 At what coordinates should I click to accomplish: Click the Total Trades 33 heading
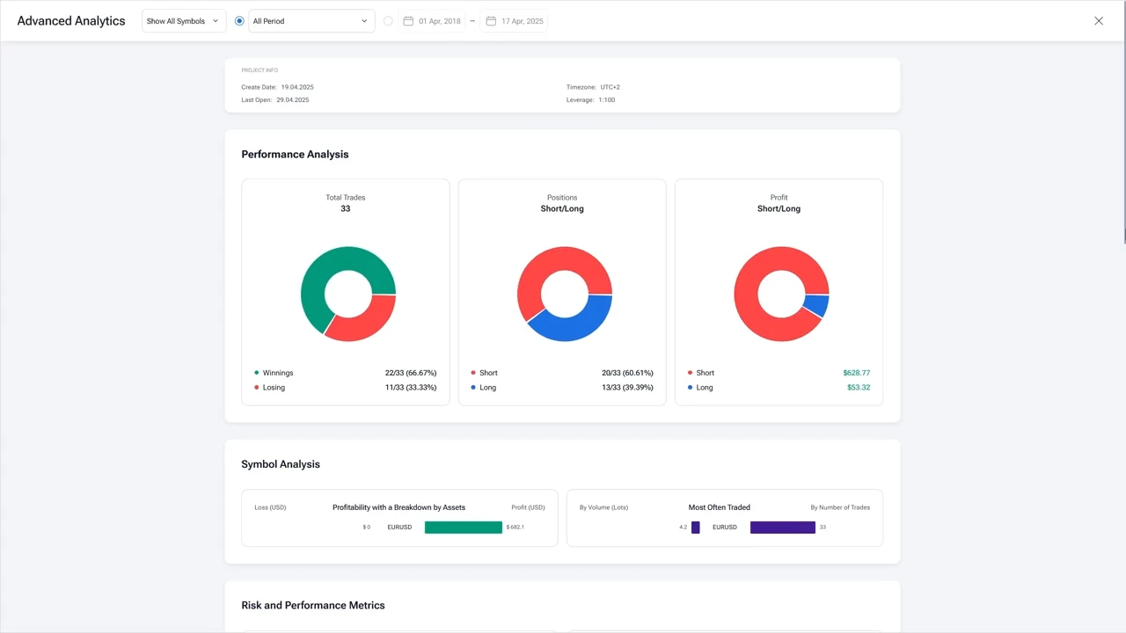346,203
